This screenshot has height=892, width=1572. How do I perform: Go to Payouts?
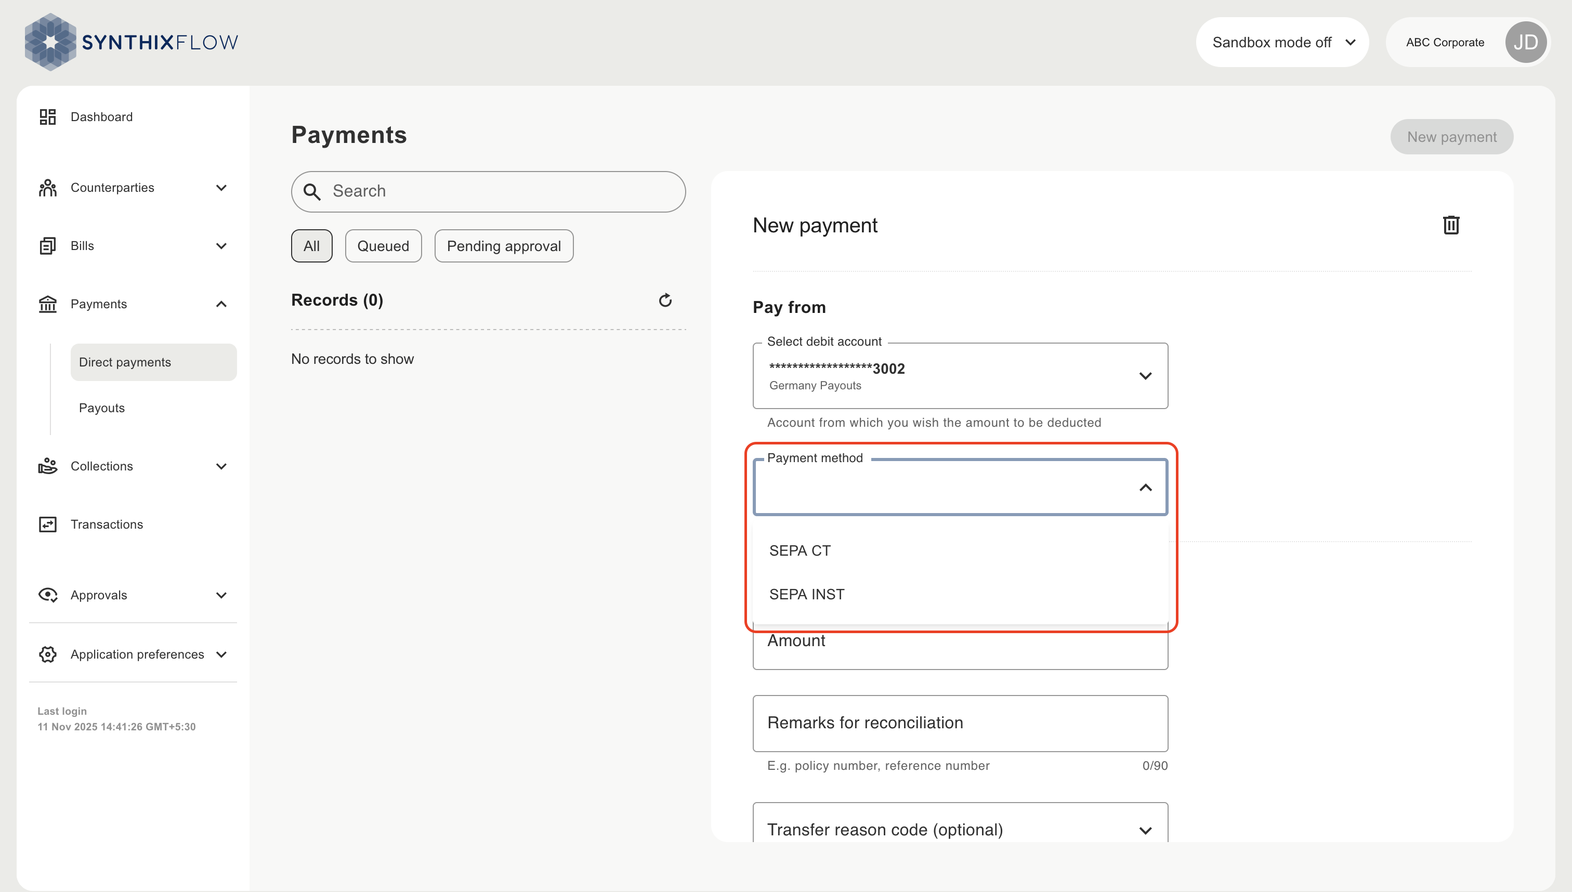pos(102,408)
